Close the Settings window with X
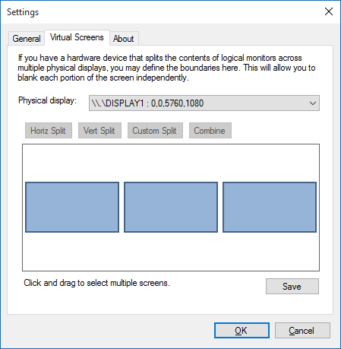This screenshot has height=349, width=341. [x=329, y=11]
